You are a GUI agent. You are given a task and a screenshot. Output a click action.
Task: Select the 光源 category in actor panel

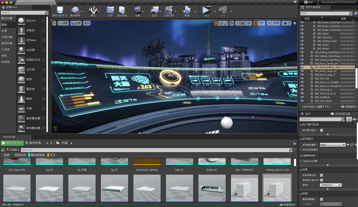tap(5, 31)
